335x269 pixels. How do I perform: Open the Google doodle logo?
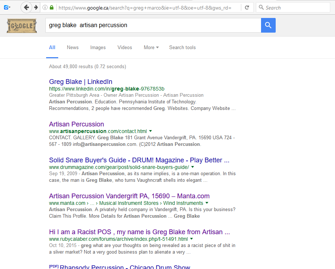click(22, 26)
